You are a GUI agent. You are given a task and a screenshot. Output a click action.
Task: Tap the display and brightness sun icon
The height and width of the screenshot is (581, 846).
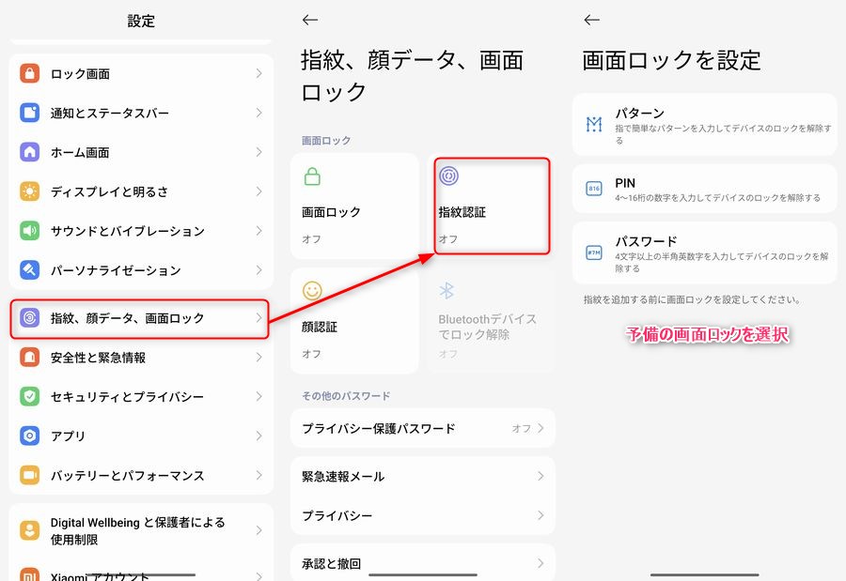click(x=30, y=191)
